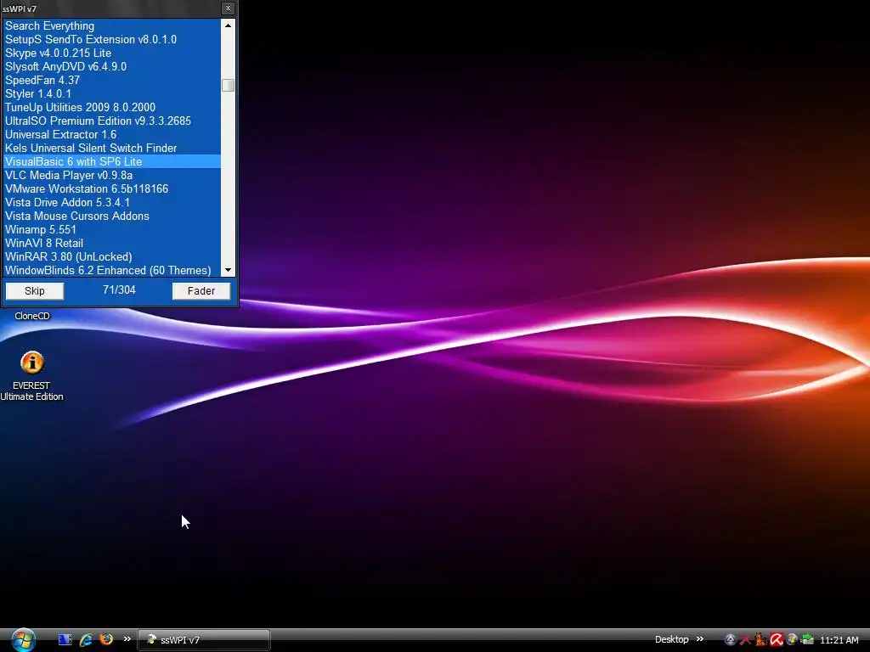
Task: Click the Desktop toolbar label in taskbar
Action: [671, 639]
